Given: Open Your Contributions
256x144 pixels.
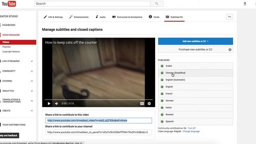Looking at the screenshot, I should click(x=14, y=125).
